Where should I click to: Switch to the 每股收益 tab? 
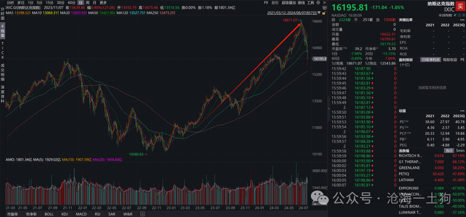coord(450,59)
